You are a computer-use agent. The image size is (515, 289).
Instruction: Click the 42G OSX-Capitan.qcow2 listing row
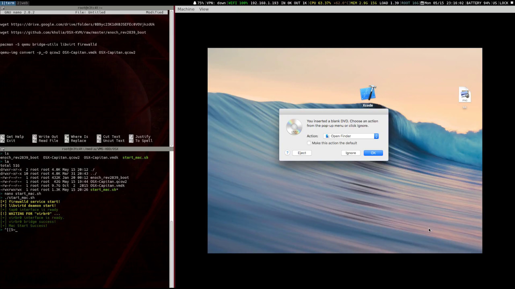63,181
